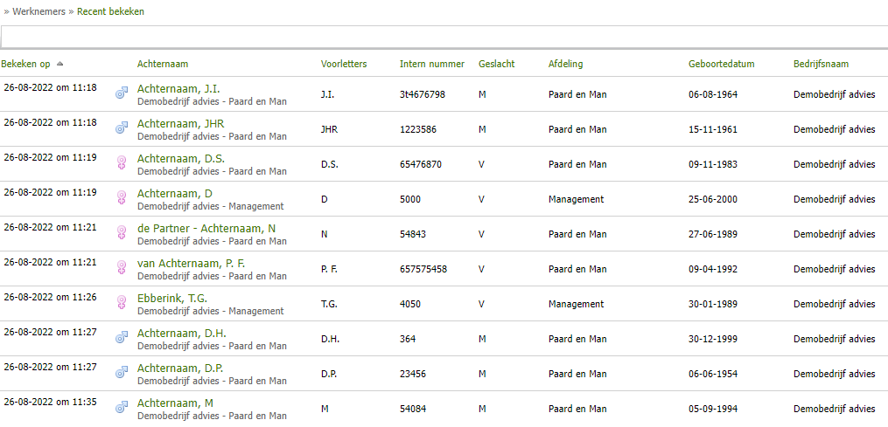The height and width of the screenshot is (427, 888).
Task: Click male icon beside Achternaam, D.H.
Action: click(x=122, y=336)
